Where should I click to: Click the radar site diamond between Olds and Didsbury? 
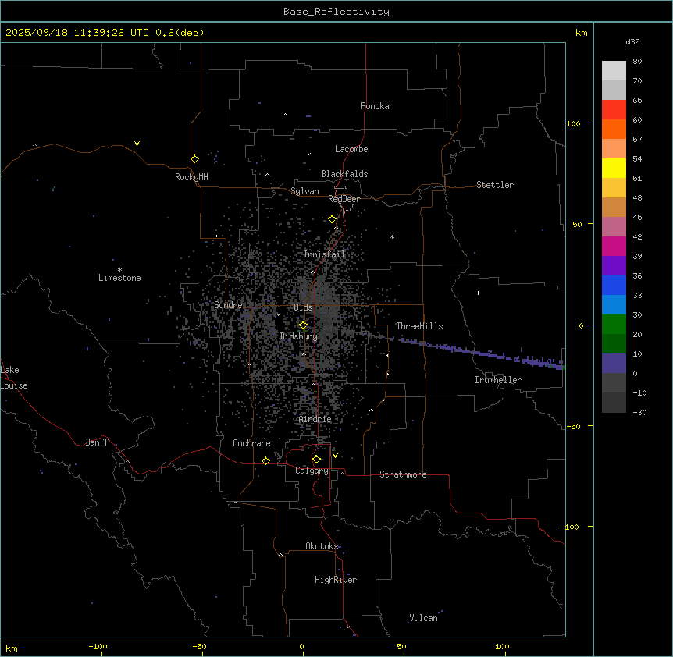pos(303,325)
